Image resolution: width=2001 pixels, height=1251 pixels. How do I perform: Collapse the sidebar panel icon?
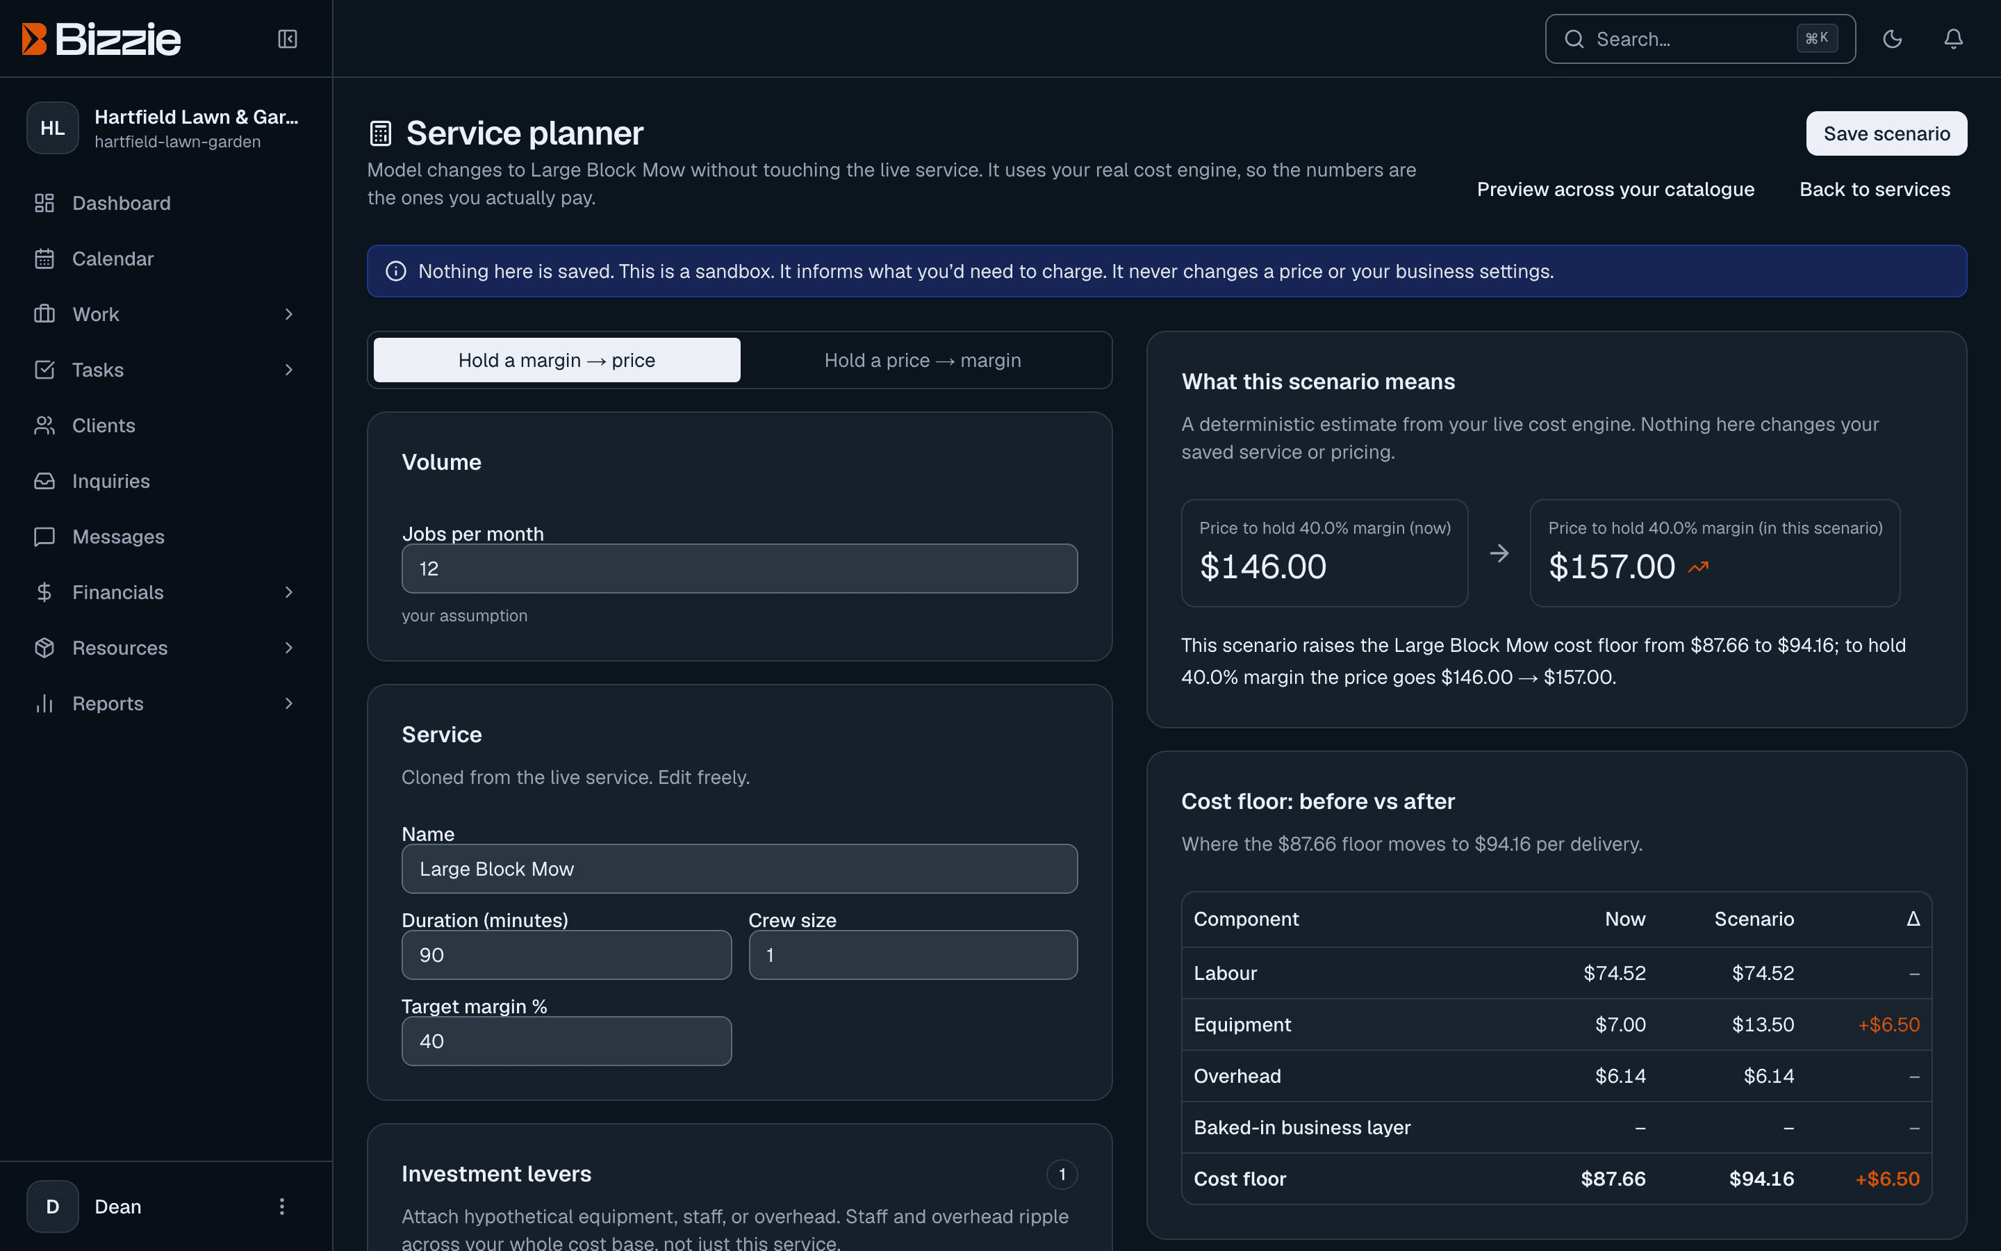click(x=288, y=39)
